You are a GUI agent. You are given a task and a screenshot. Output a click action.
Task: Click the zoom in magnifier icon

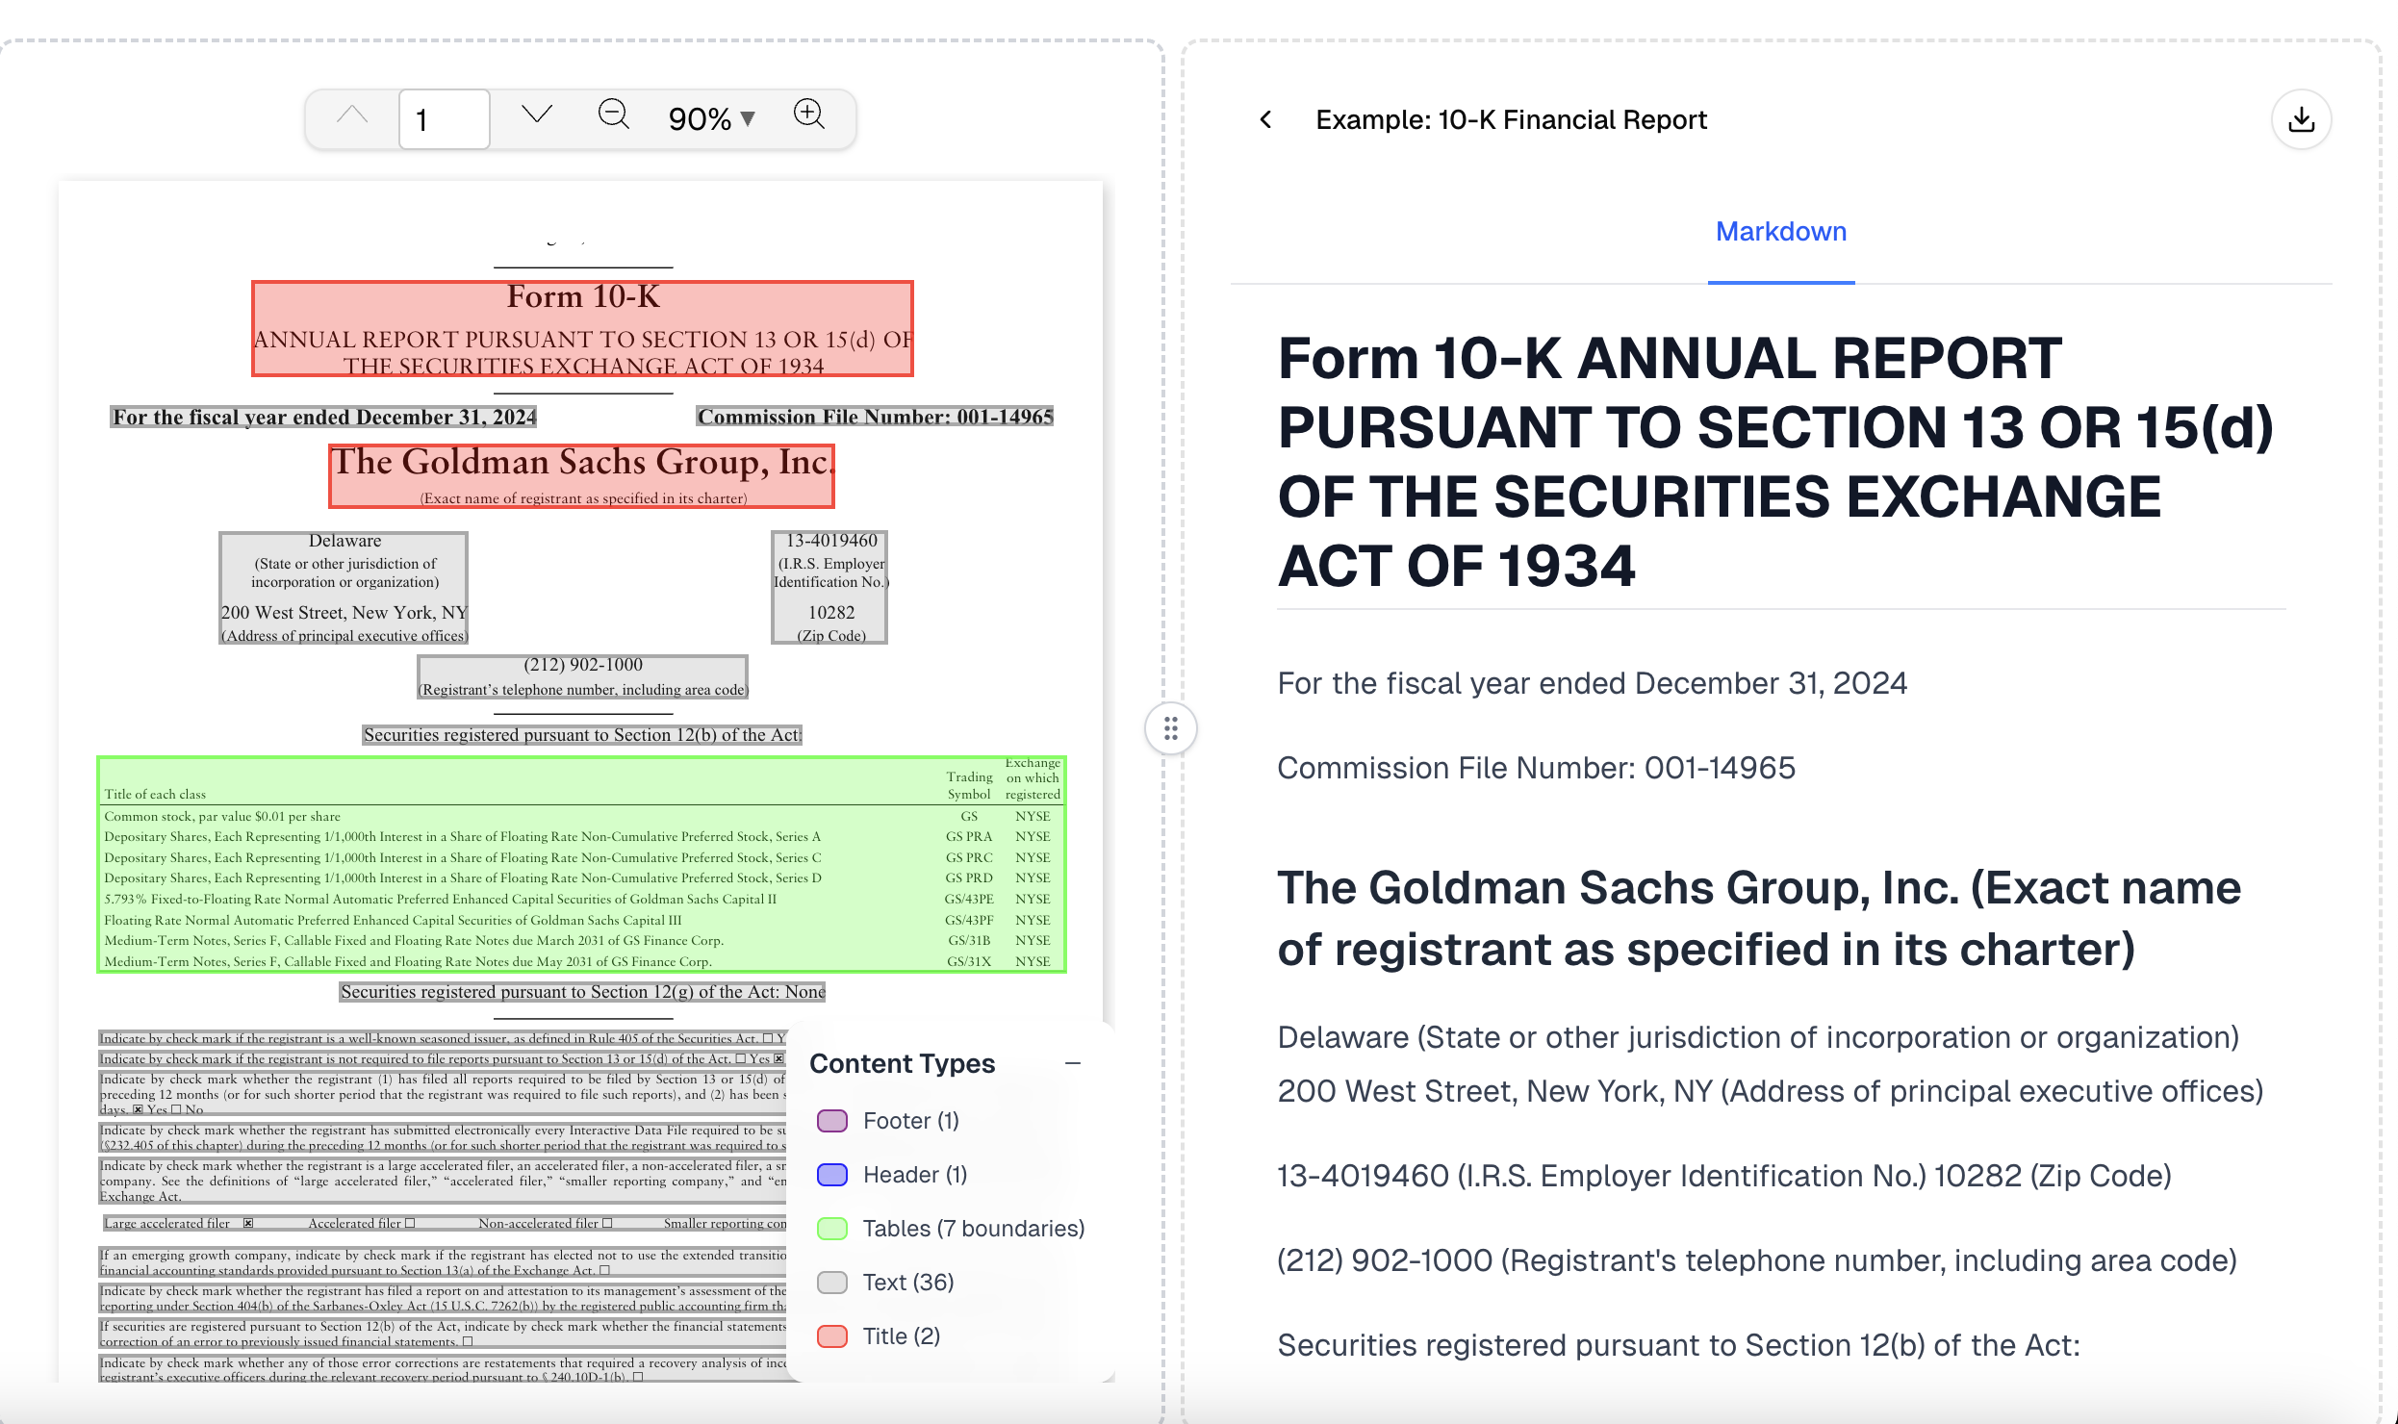point(808,115)
